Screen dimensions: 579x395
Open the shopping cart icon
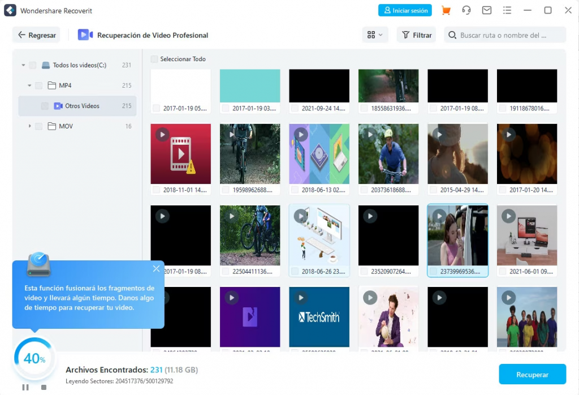coord(446,10)
